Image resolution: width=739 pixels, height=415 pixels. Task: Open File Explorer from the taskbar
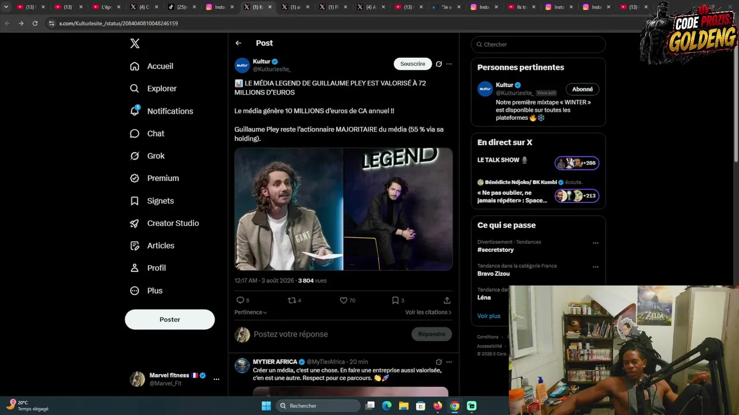(404, 406)
